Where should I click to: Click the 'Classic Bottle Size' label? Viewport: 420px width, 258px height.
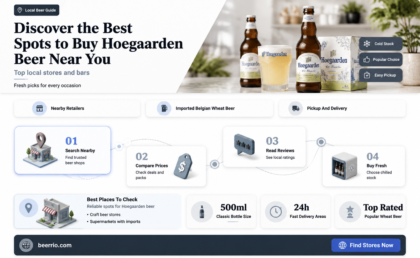tap(234, 217)
